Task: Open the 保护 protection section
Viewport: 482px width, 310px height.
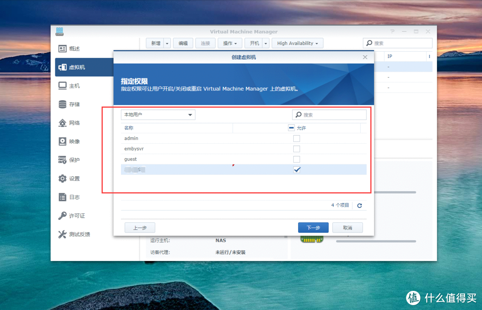Action: (x=75, y=160)
